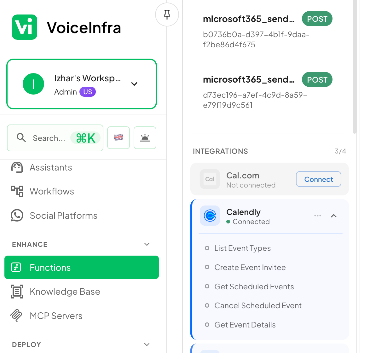The width and height of the screenshot is (370, 353).
Task: Open the UK flag language selector
Action: point(119,137)
